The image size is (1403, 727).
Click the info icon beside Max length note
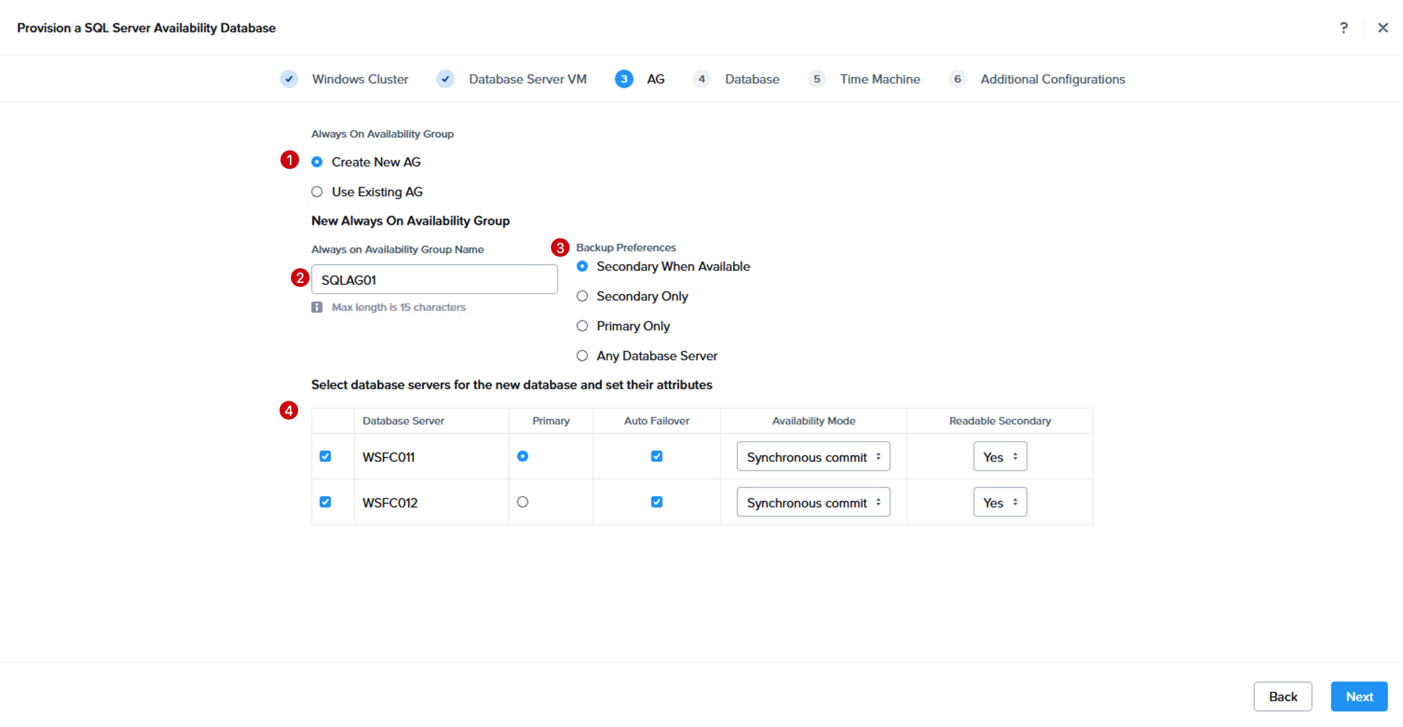coord(317,308)
